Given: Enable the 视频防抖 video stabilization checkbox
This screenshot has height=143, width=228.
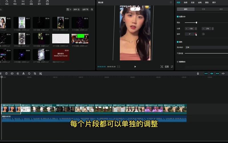Looking at the screenshot, I should (178, 62).
